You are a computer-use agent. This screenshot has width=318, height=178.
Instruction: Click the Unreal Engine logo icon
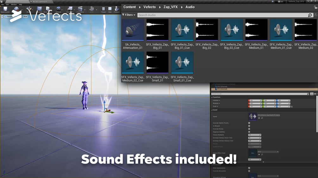pyautogui.click(x=2, y=1)
